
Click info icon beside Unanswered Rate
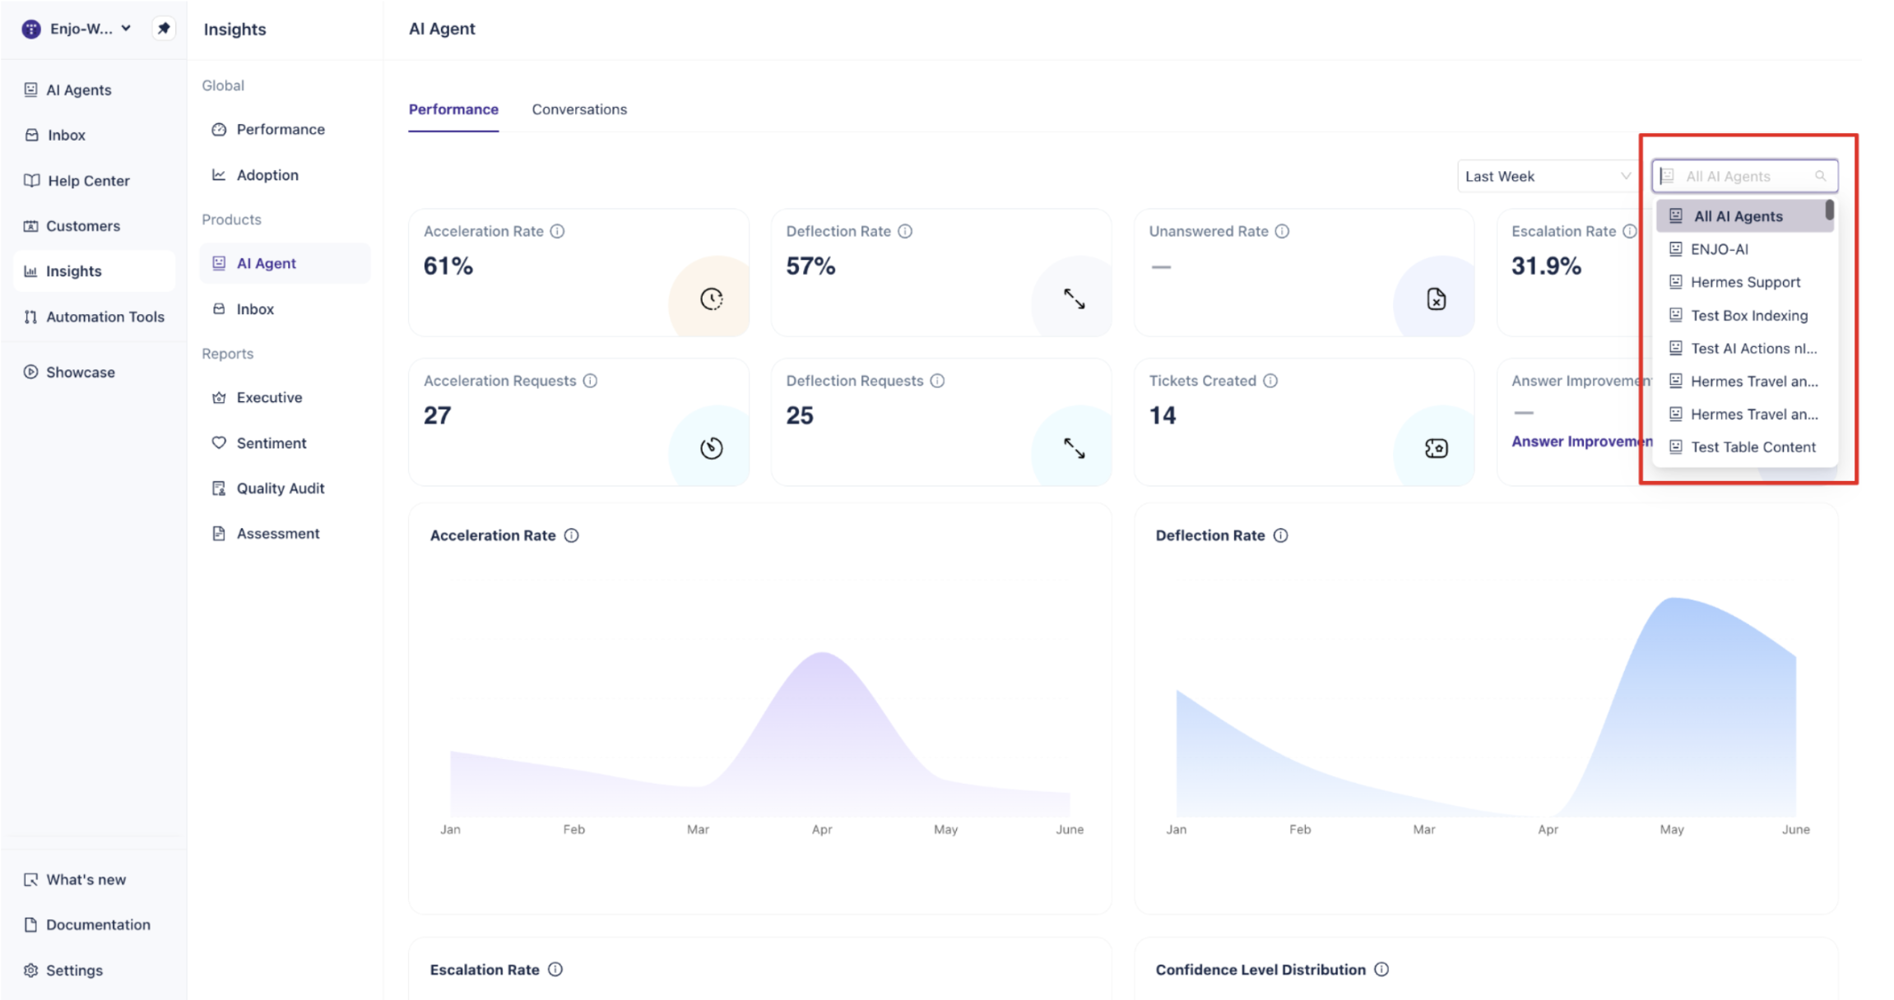coord(1282,231)
